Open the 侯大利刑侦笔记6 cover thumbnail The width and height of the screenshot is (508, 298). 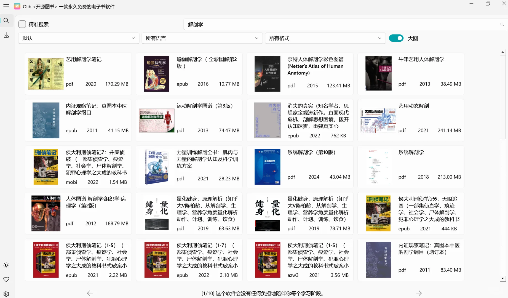point(378,213)
